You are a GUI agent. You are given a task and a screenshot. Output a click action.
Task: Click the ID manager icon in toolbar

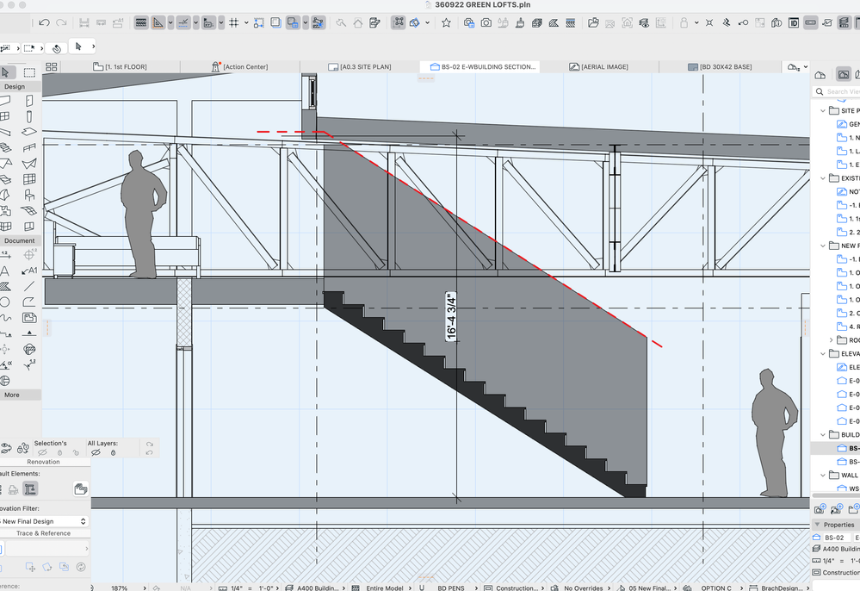click(793, 22)
